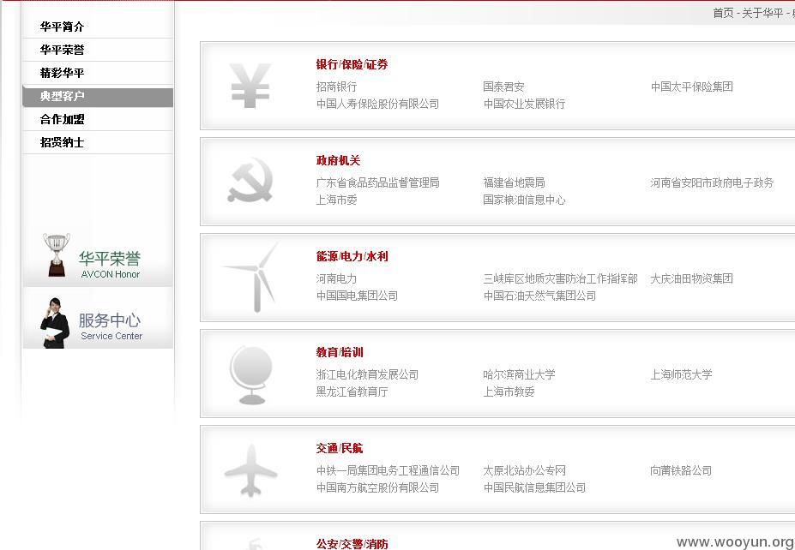
Task: Click 上海市教委 entry
Action: [509, 392]
